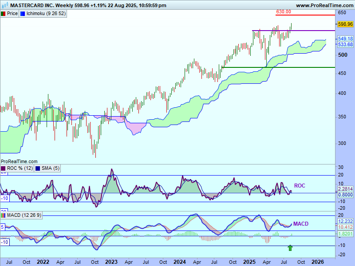Click the 2025 label on time axis

click(249, 262)
